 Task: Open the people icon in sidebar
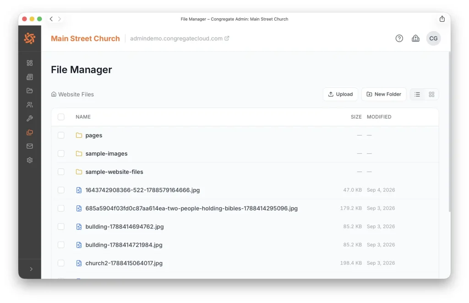(30, 105)
